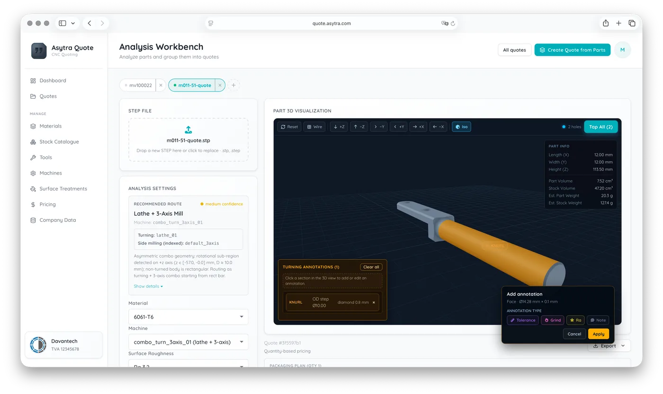This screenshot has height=394, width=663.
Task: Open the M user avatar menu
Action: [622, 50]
